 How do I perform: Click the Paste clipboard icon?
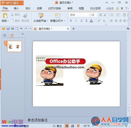click(5, 16)
